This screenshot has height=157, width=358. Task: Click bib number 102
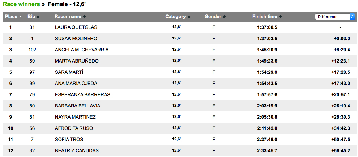32,50
